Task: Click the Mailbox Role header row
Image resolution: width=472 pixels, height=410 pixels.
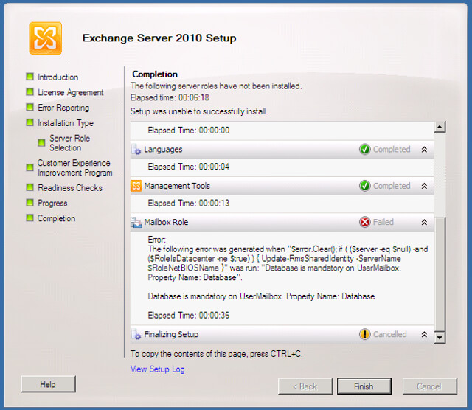Action: pyautogui.click(x=282, y=222)
